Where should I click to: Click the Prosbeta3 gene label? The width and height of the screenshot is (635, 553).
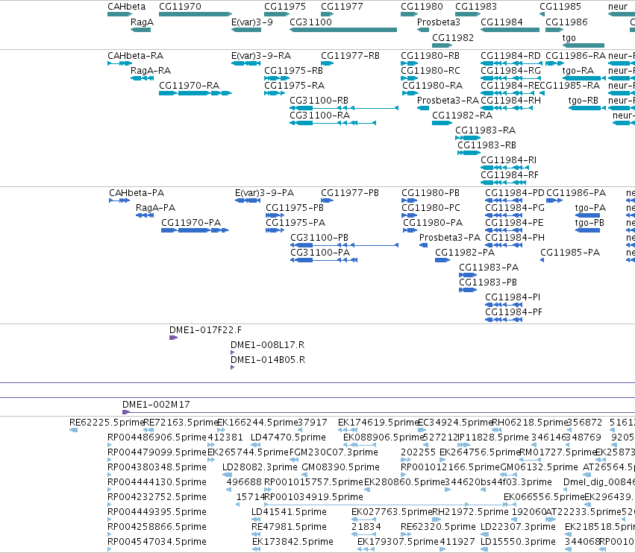coord(439,22)
